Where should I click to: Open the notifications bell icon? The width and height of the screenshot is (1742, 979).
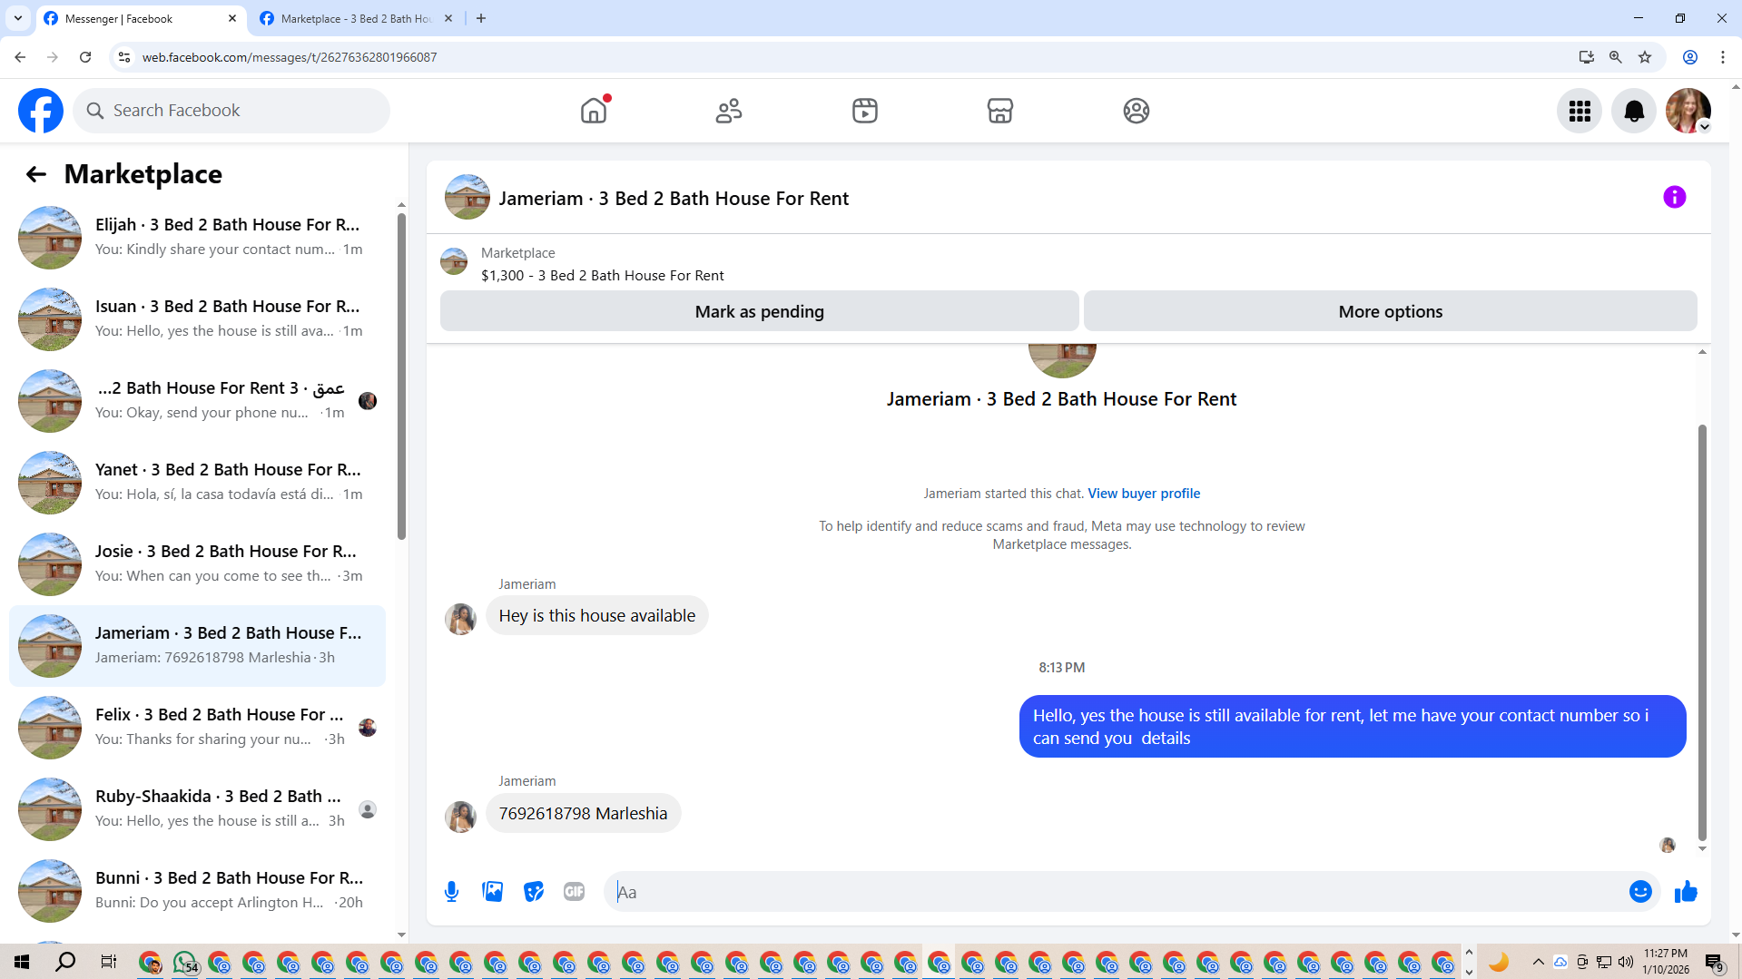(x=1634, y=111)
